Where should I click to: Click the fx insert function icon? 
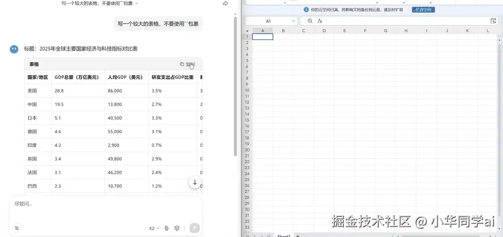pyautogui.click(x=320, y=21)
